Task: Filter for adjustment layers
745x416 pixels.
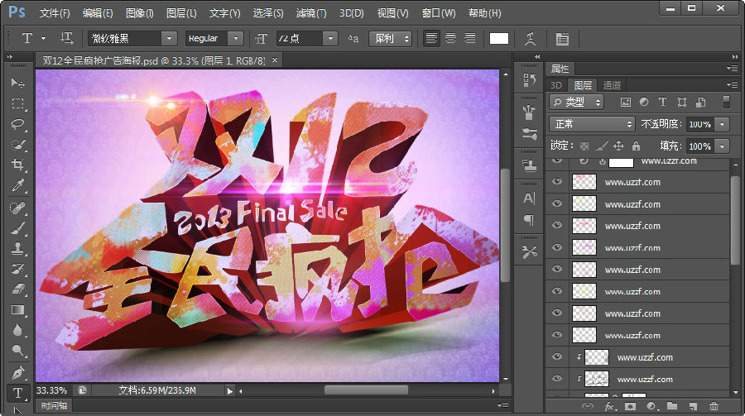Action: click(644, 102)
